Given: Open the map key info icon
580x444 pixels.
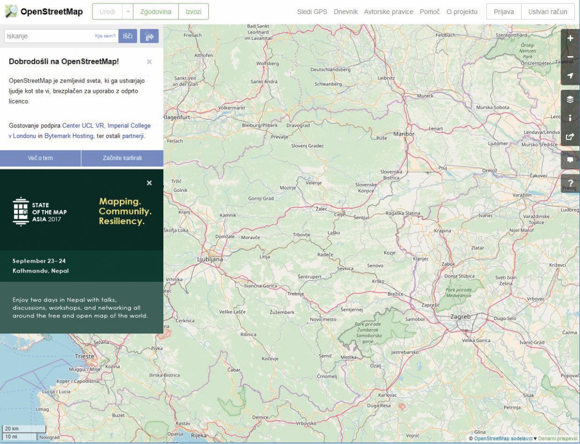Looking at the screenshot, I should tap(570, 118).
